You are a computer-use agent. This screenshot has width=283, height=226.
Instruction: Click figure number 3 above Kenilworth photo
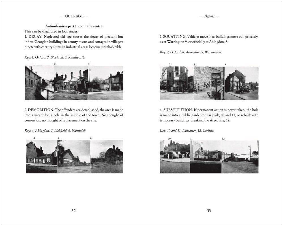(89, 64)
